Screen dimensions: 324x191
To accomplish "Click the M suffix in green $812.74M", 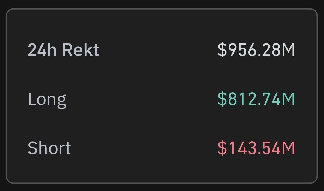I will coord(288,99).
